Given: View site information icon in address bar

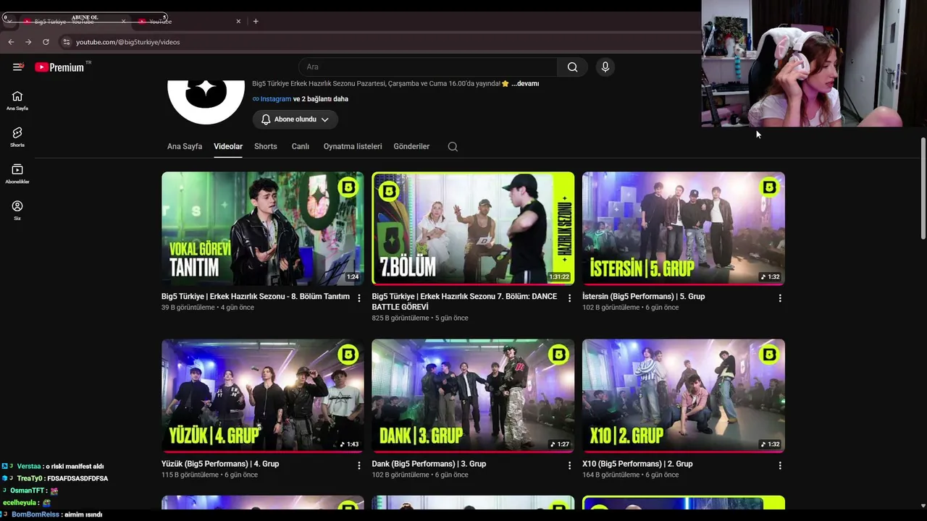Looking at the screenshot, I should (x=66, y=42).
